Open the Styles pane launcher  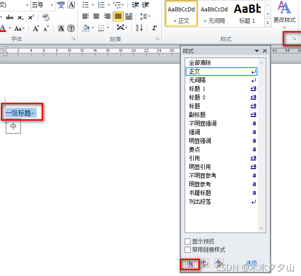294,39
